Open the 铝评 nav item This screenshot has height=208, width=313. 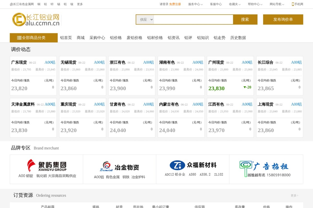click(188, 38)
